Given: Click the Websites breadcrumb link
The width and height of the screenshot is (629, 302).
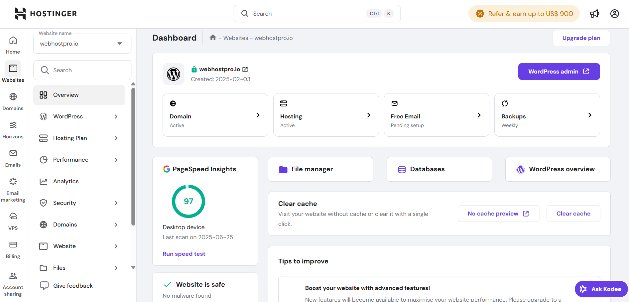Looking at the screenshot, I should click(236, 38).
